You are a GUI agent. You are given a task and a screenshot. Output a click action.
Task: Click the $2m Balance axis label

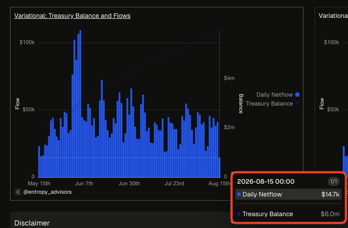point(229,127)
